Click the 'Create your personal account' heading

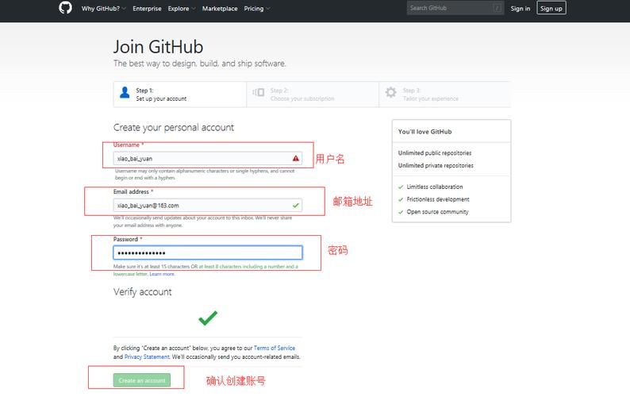174,128
